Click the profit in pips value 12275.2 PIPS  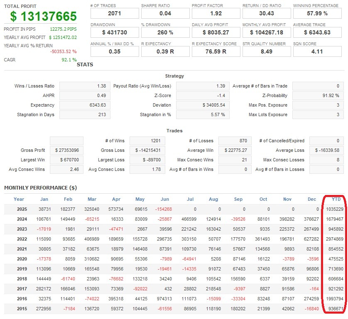(x=63, y=29)
